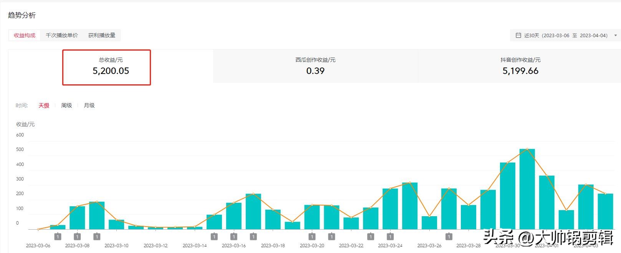The height and width of the screenshot is (253, 621).
Task: Click the 500 y-axis label
Action: 20,149
